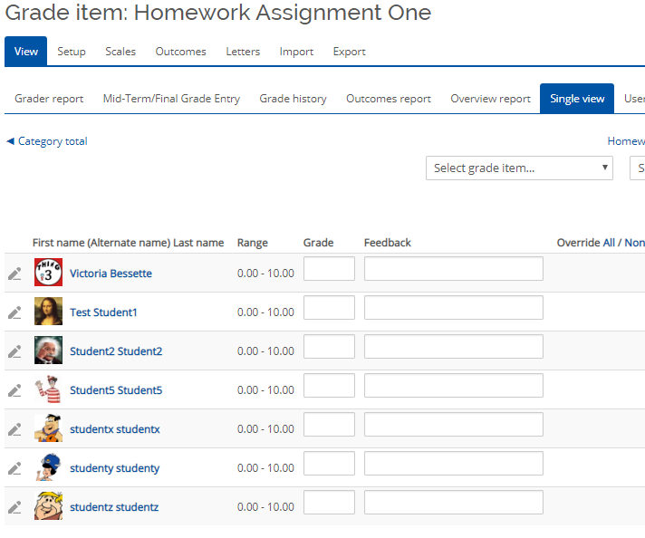
Task: Open Student2 Student2's profile link
Action: tap(116, 351)
